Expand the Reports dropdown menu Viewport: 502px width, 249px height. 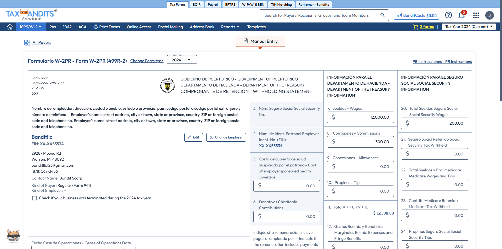(230, 27)
